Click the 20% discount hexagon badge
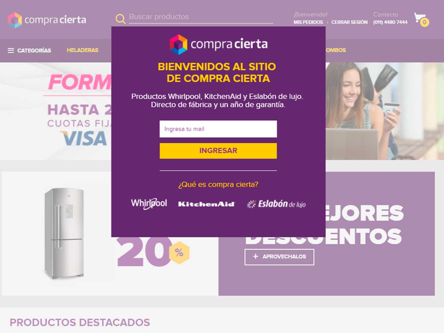The height and width of the screenshot is (333, 444). tap(179, 253)
